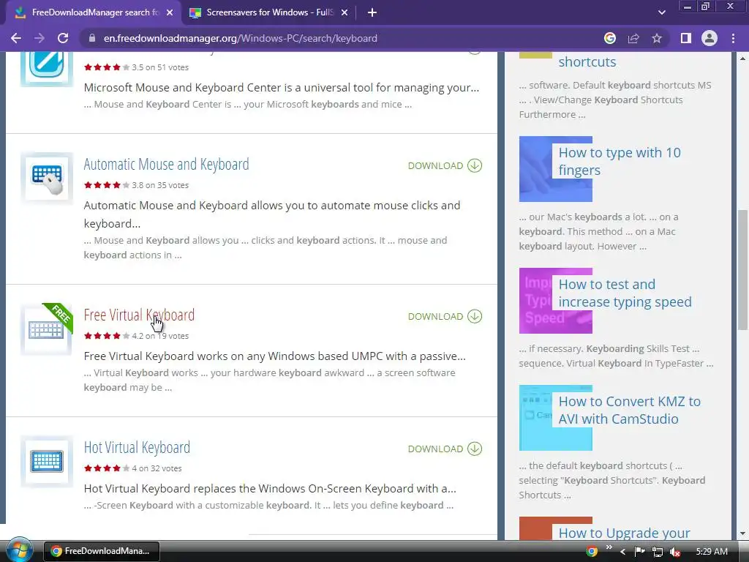Screen dimensions: 749x562
Task: Click the taskbar clock 5:29 AM
Action: (x=711, y=552)
